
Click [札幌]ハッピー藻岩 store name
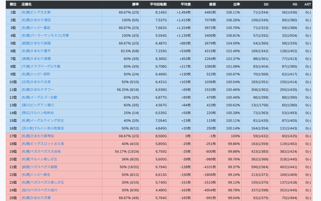coord(36,28)
